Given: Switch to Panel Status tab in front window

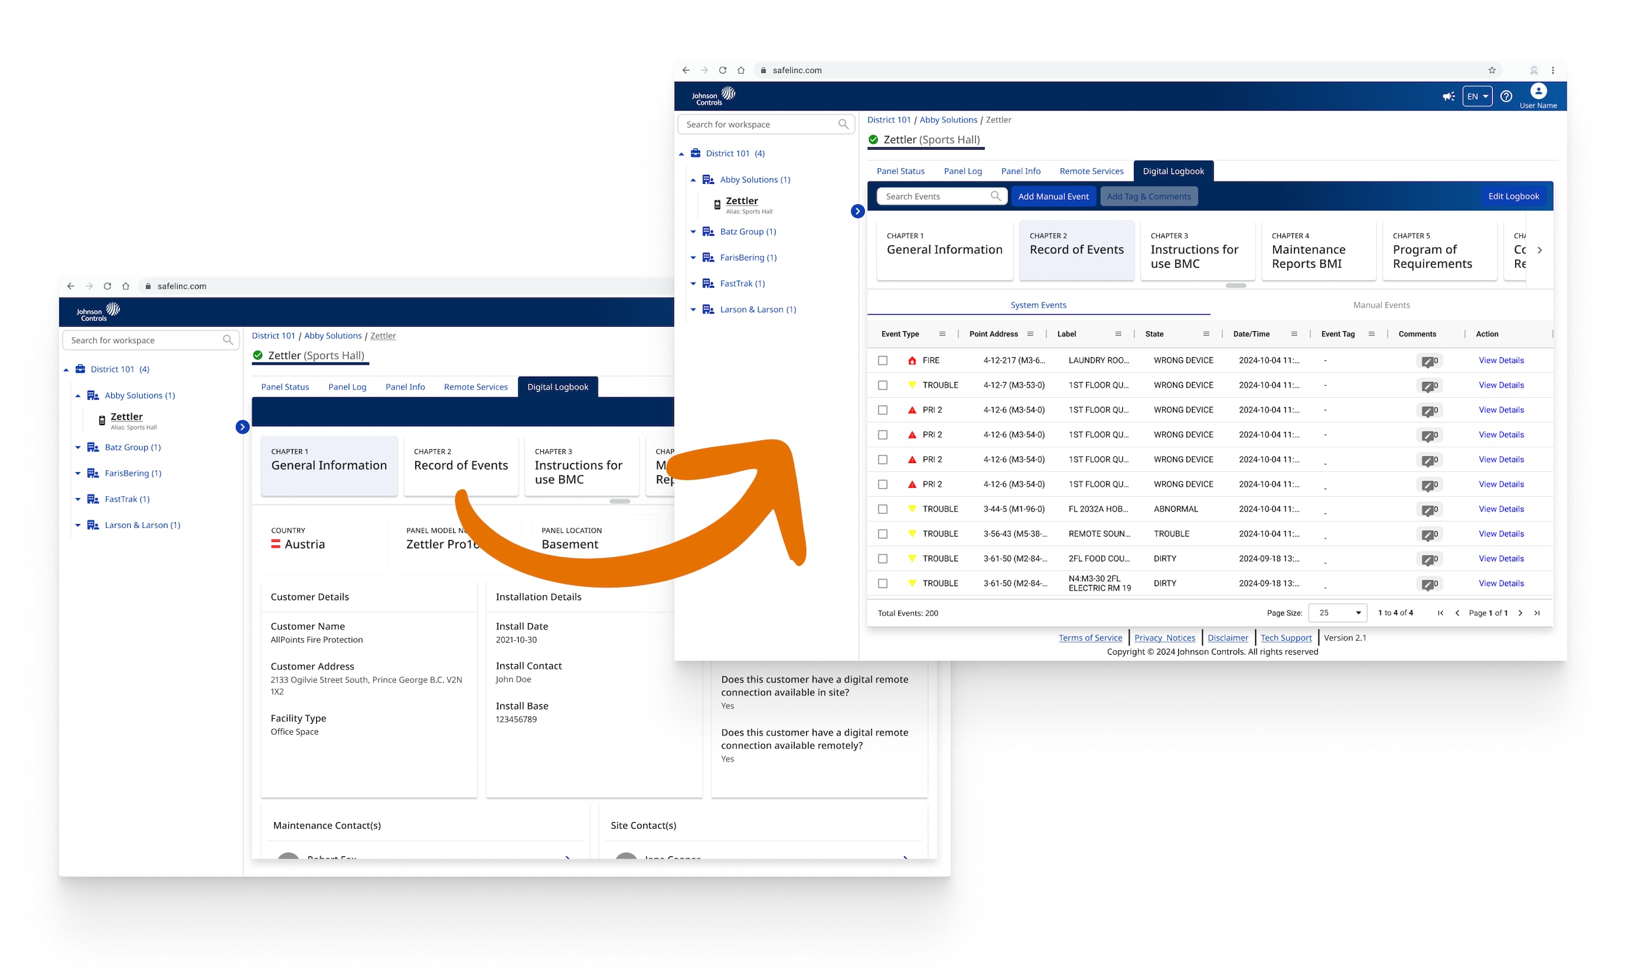Looking at the screenshot, I should pyautogui.click(x=899, y=171).
